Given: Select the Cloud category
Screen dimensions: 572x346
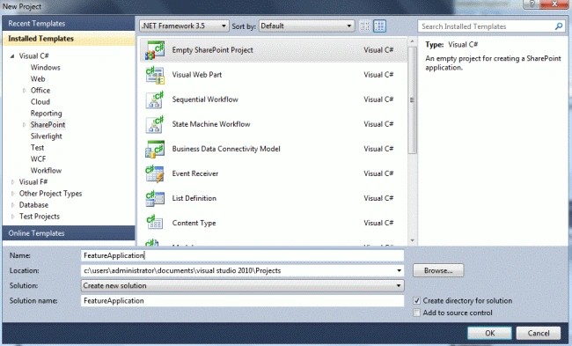Looking at the screenshot, I should 40,102.
